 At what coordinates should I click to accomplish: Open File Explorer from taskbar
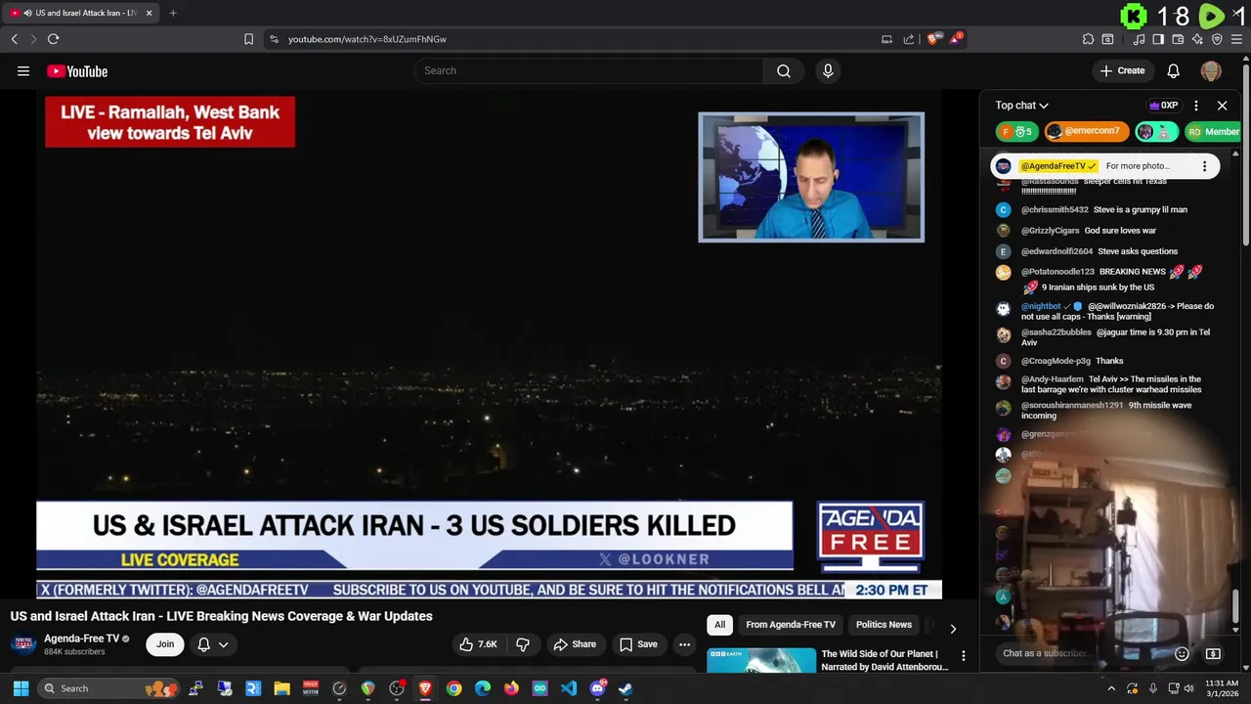pos(281,688)
